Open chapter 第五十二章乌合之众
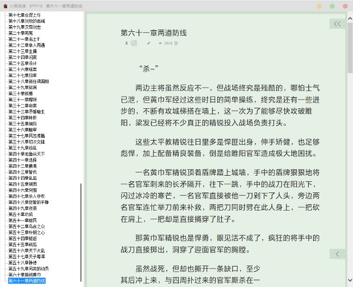 pos(26,226)
